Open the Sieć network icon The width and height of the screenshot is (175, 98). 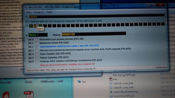[82, 82]
